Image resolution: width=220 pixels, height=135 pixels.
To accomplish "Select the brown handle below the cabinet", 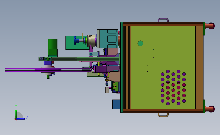I will click(163, 115).
